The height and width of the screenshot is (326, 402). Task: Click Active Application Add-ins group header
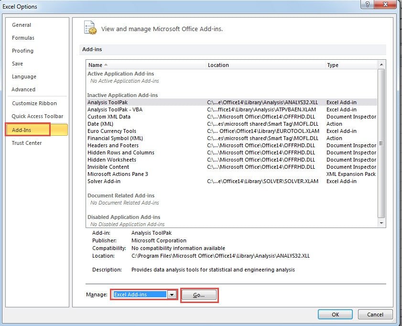point(121,74)
